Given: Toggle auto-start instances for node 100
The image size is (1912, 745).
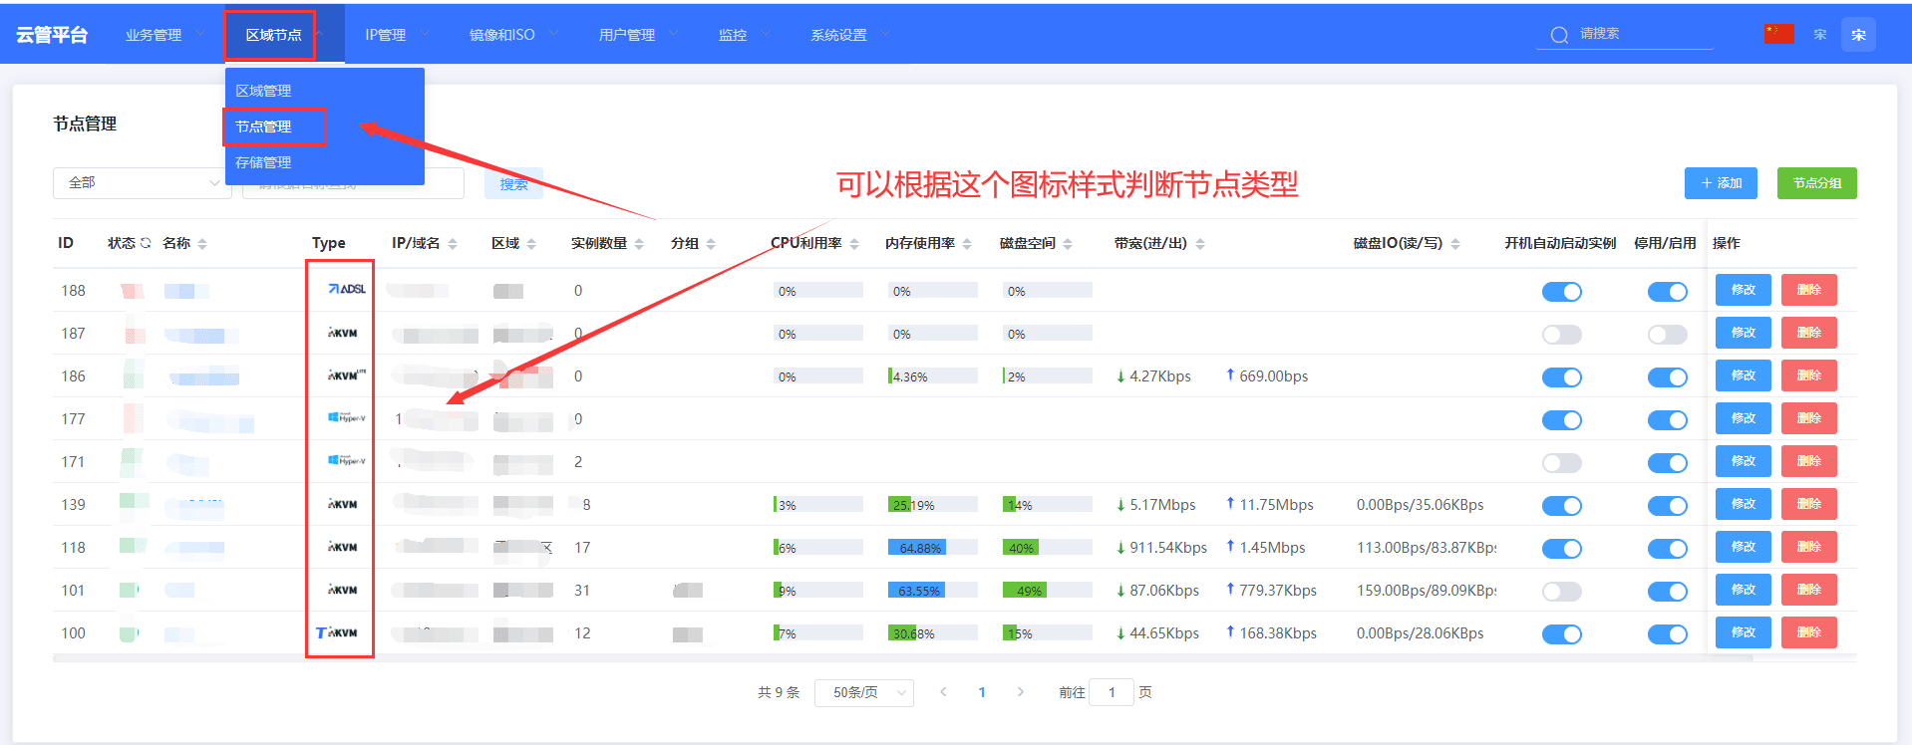Looking at the screenshot, I should pyautogui.click(x=1562, y=634).
